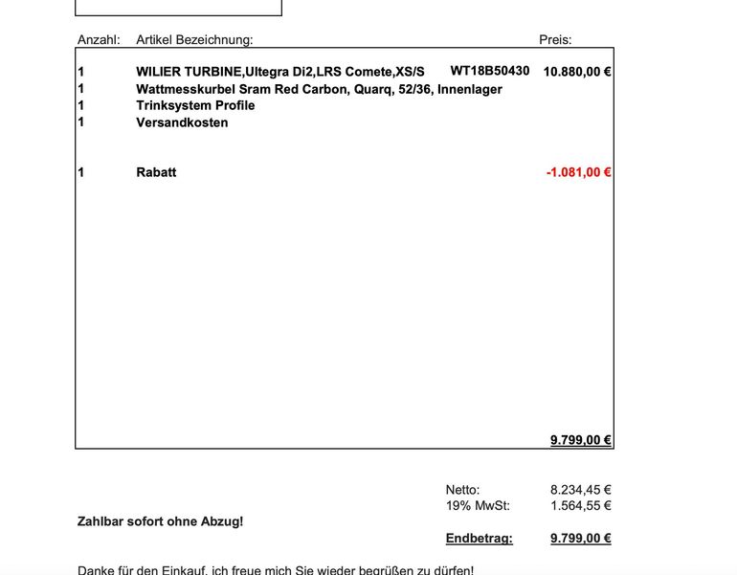Image resolution: width=737 pixels, height=575 pixels.
Task: Click 'Zahlbar sofort ohne Abzug!' text
Action: (160, 521)
